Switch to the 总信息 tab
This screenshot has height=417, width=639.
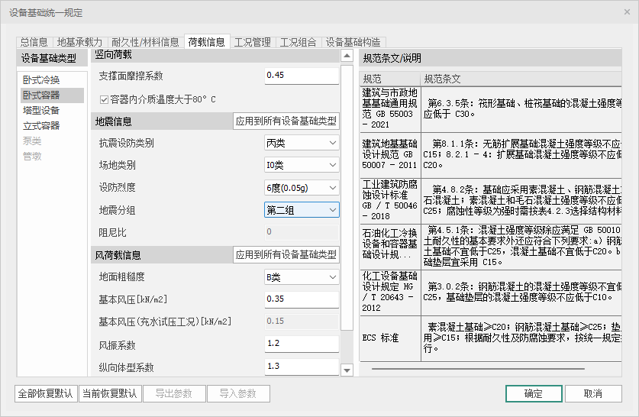click(34, 42)
